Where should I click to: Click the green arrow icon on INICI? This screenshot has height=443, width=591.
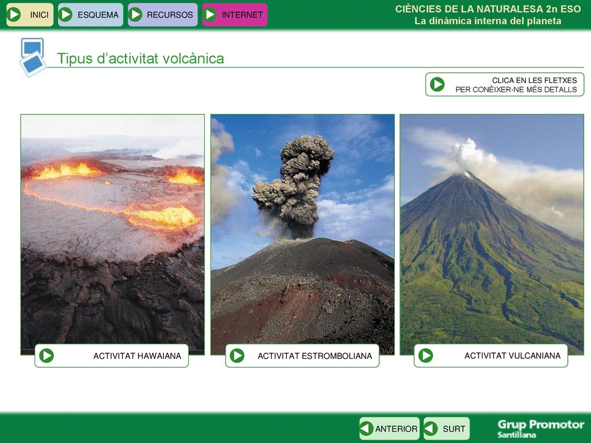pyautogui.click(x=14, y=14)
